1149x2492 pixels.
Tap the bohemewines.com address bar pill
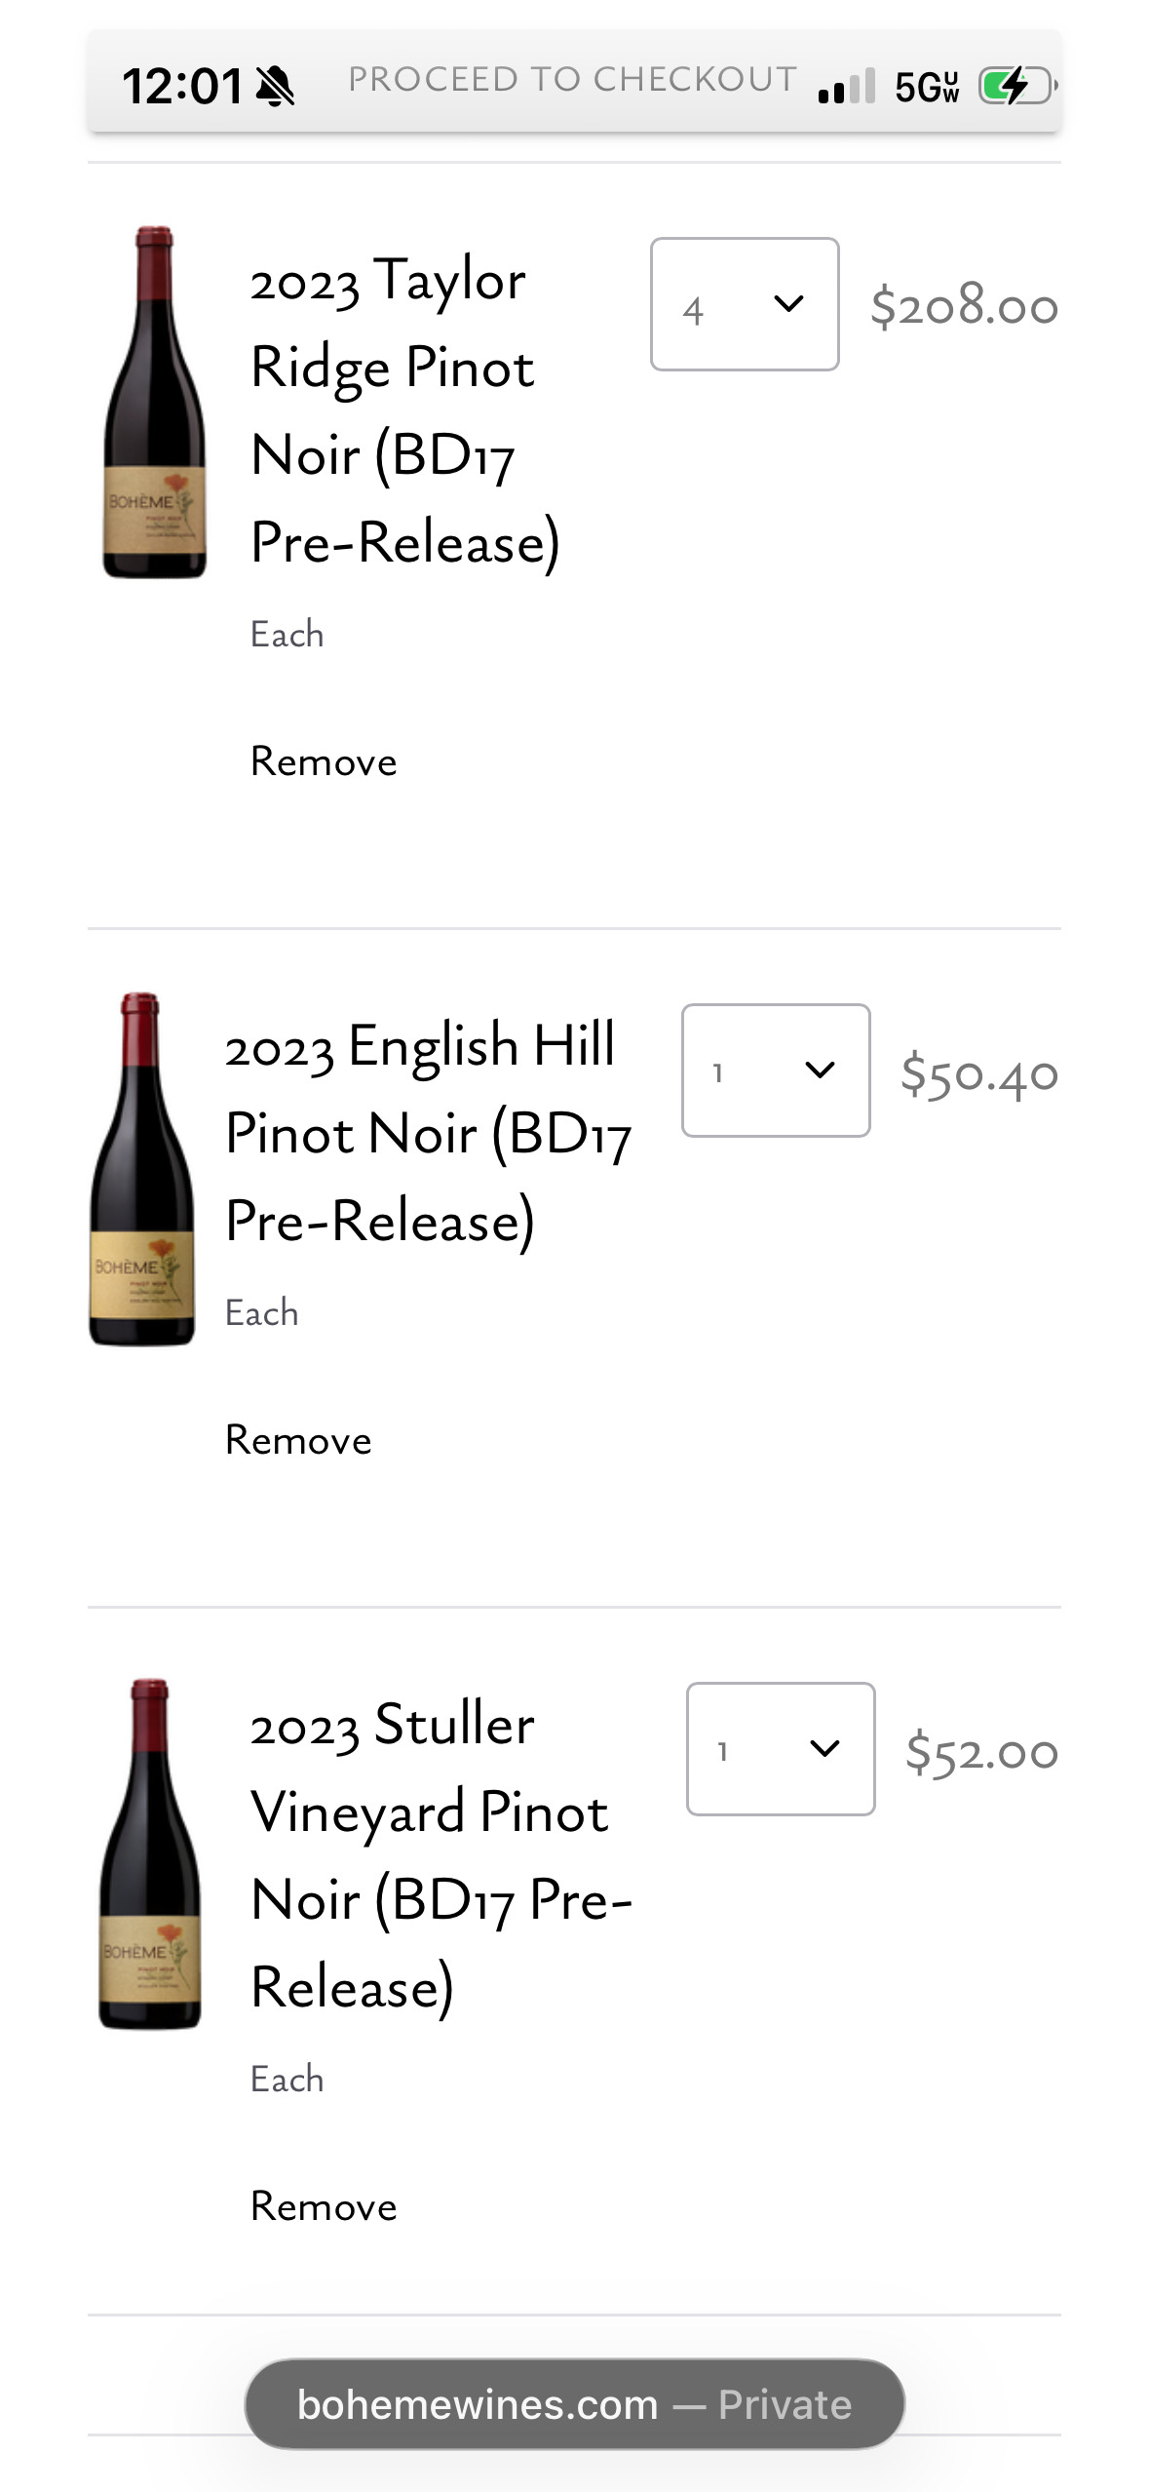pyautogui.click(x=574, y=2404)
